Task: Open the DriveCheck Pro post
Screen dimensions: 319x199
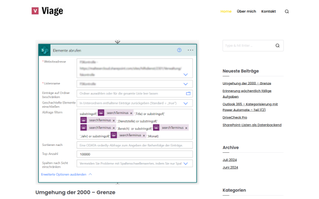Action: 235,118
